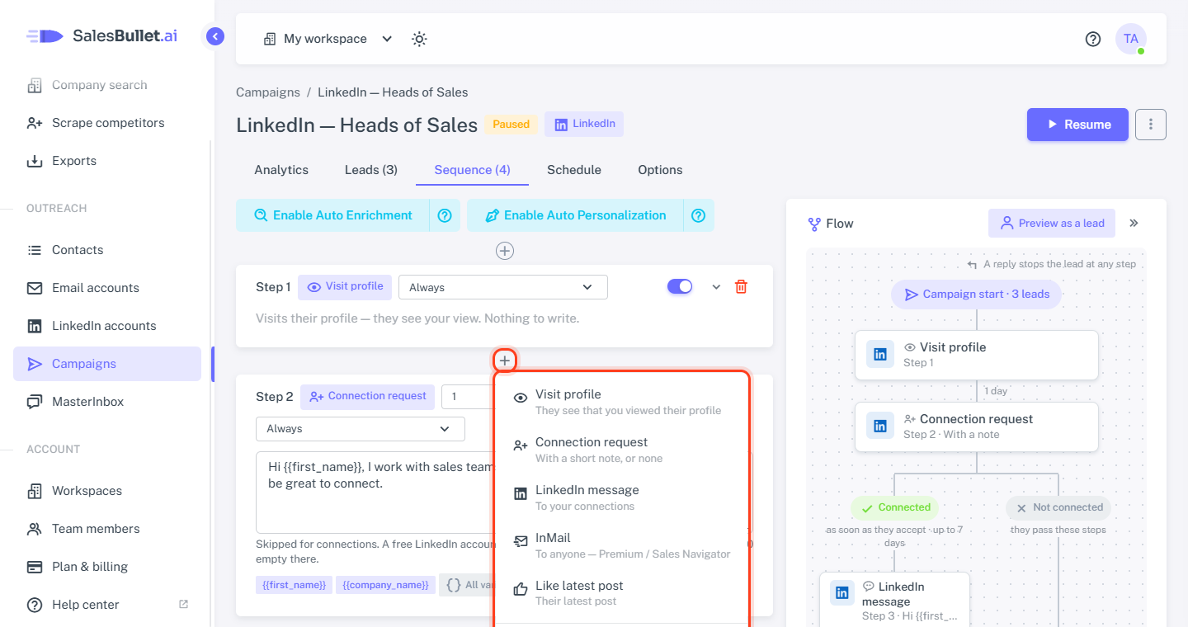1188x627 pixels.
Task: Open MasterInbox in the sidebar
Action: click(107, 402)
